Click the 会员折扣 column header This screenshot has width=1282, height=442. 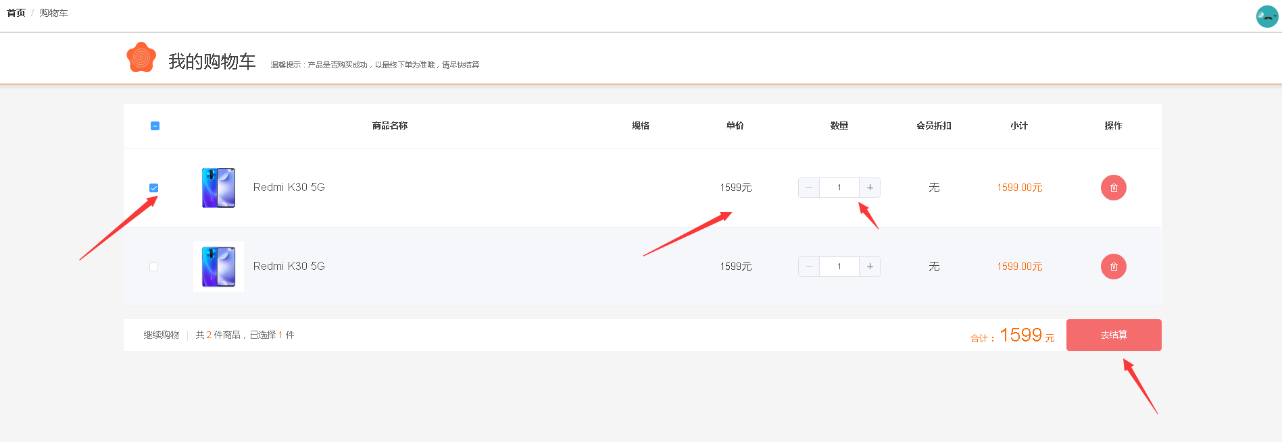click(x=934, y=126)
